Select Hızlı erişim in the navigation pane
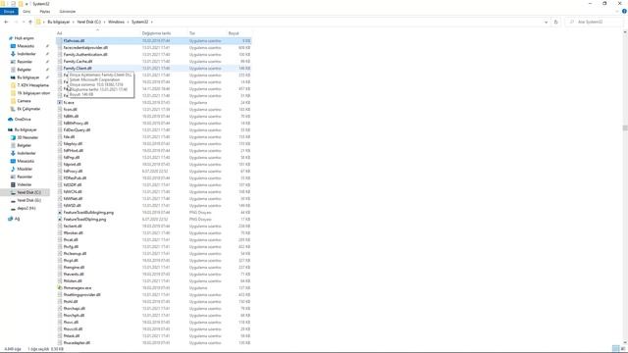628x353 pixels. 24,38
